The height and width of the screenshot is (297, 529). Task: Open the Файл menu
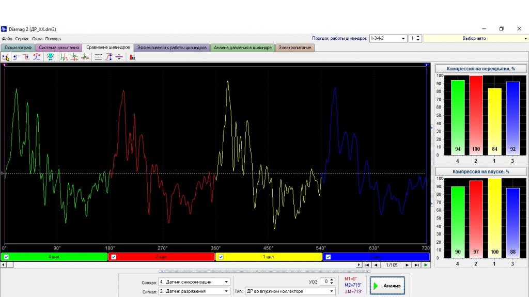tap(7, 38)
